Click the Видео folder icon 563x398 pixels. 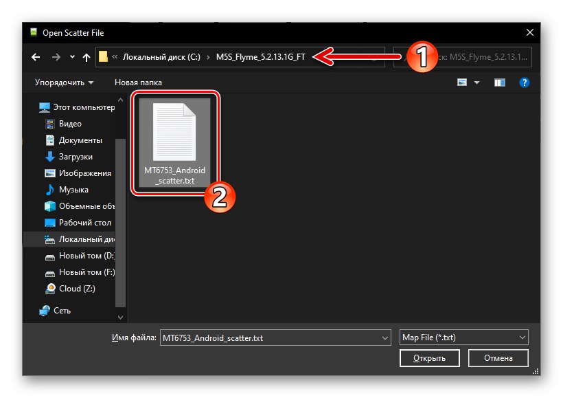coord(50,124)
